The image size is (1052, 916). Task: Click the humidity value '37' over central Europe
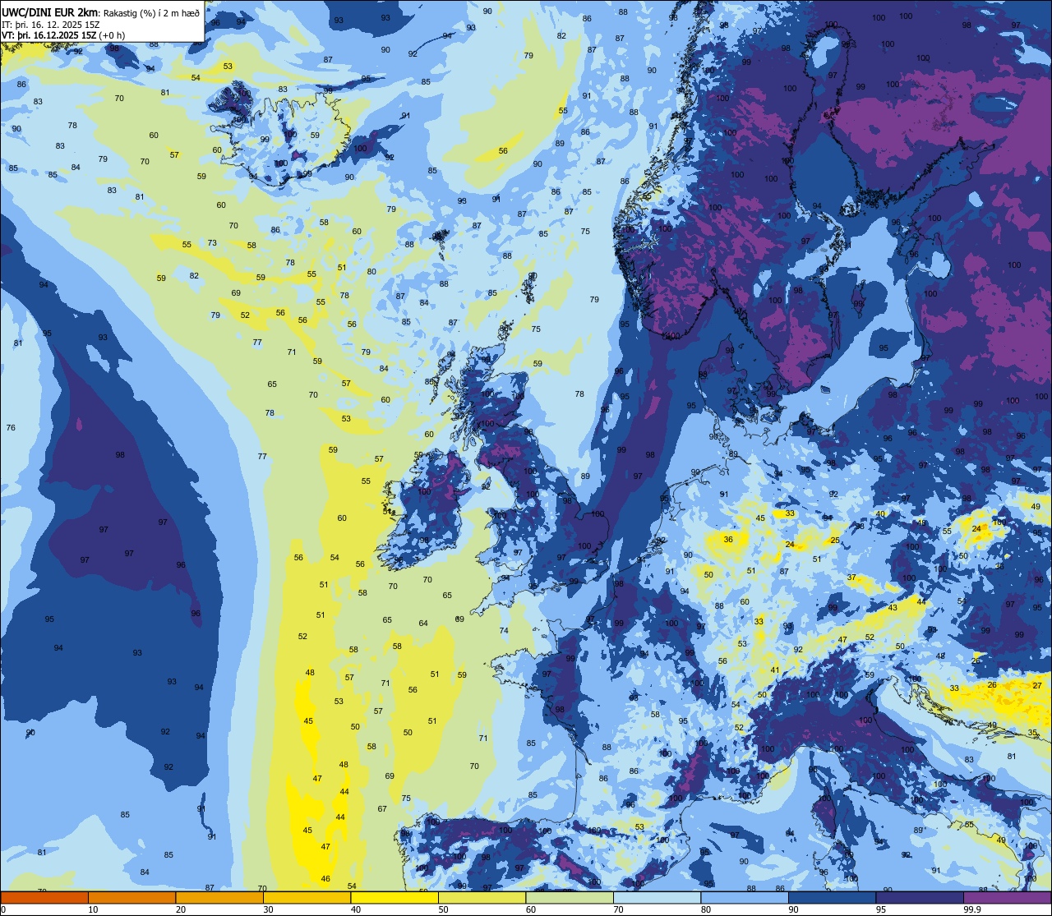click(x=851, y=578)
